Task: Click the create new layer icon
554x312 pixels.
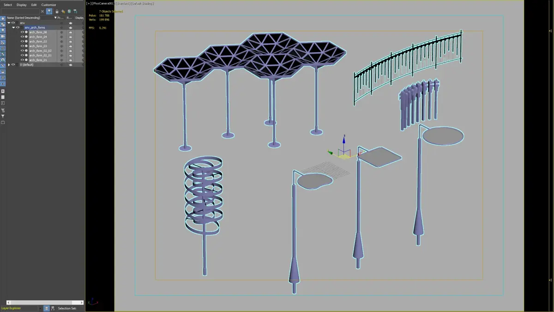Action: (x=63, y=11)
